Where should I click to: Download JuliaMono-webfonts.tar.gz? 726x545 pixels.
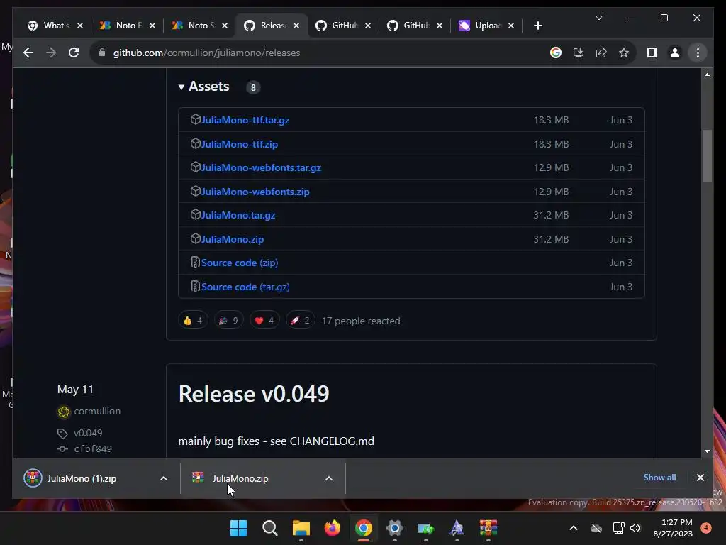tap(261, 167)
